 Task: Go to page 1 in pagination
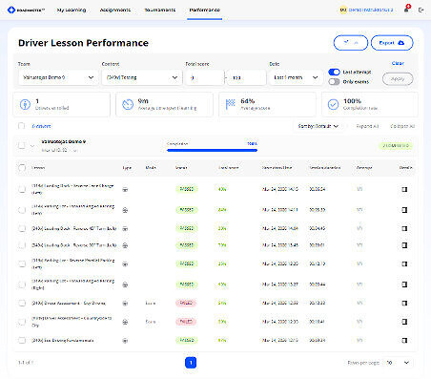pyautogui.click(x=191, y=363)
